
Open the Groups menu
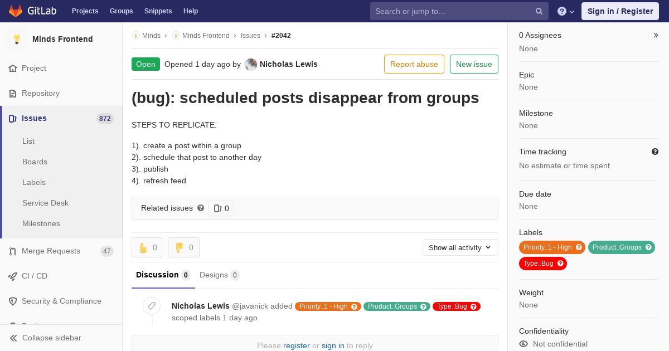pos(122,11)
